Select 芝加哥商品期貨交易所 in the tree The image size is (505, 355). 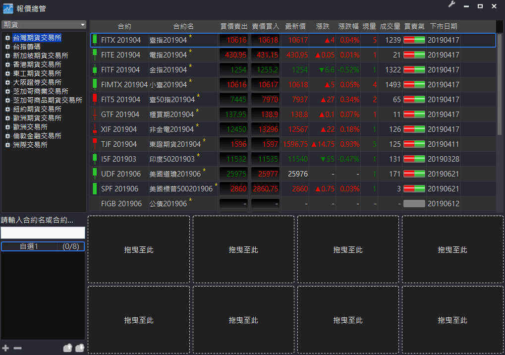point(48,100)
